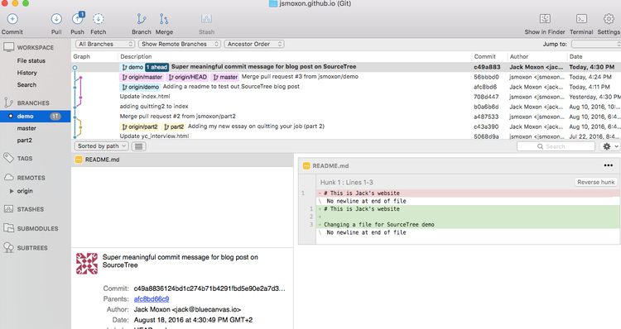Open the Branch creation tool
This screenshot has width=621, height=329.
coord(142,18)
